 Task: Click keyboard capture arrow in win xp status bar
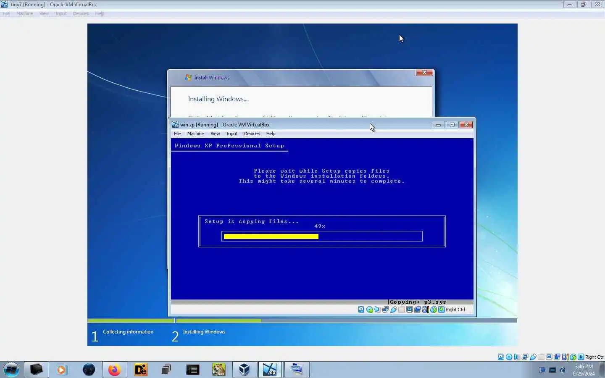[441, 310]
